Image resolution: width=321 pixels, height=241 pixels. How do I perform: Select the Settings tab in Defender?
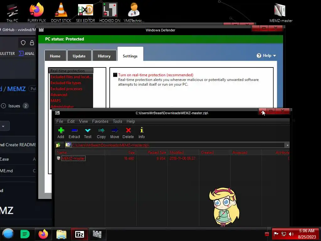point(130,55)
